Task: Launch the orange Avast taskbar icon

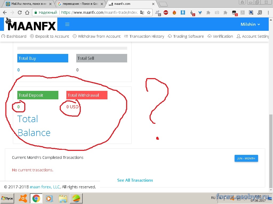Action: [23, 198]
